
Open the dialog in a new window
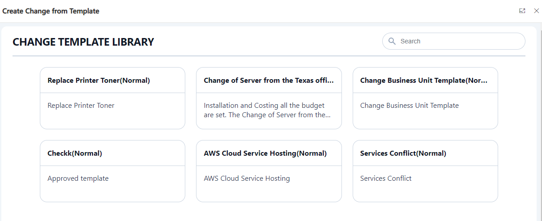[x=522, y=11]
